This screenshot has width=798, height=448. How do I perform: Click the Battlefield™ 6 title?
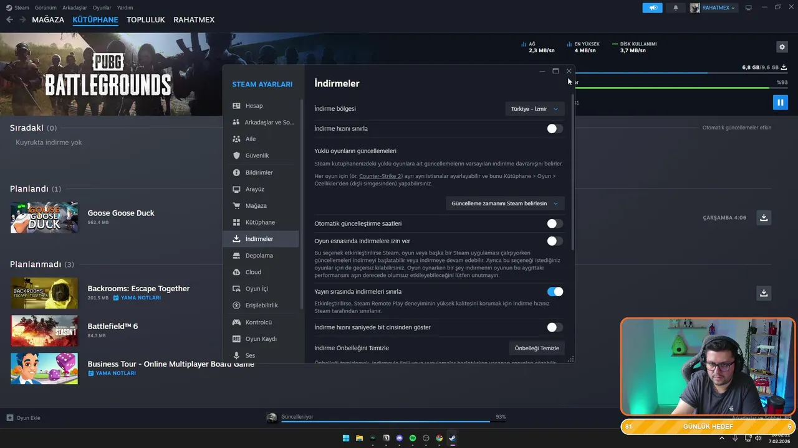click(113, 326)
